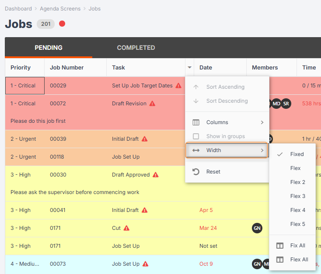Click the Priority column header
Screen dimensions: 321x274
(25, 67)
